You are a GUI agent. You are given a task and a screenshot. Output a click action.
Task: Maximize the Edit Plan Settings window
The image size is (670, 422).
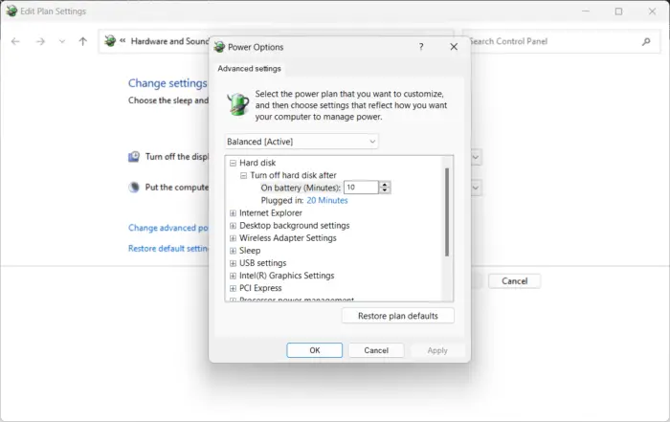[x=618, y=11]
